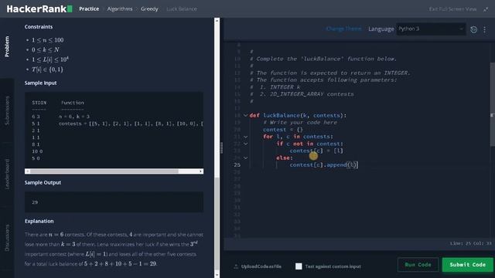
Task: Click the code editor vertical scrollbar
Action: coord(492,104)
